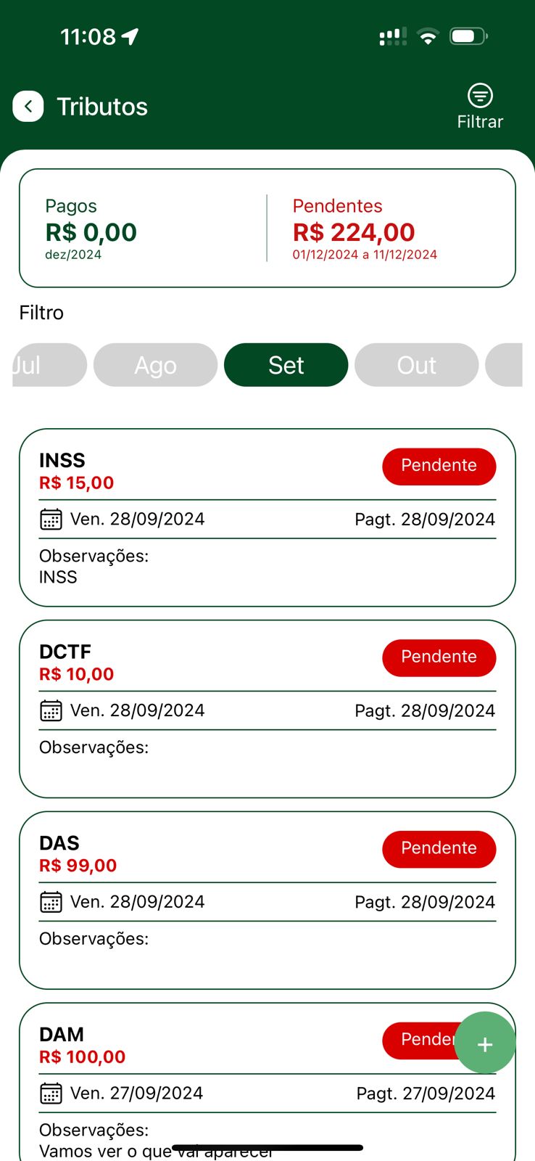Tap the back arrow button
Viewport: 535px width, 1161px height.
[x=28, y=107]
